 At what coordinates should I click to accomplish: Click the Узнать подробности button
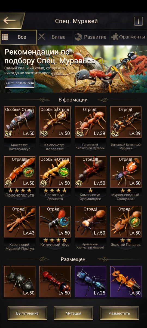click(x=20, y=83)
